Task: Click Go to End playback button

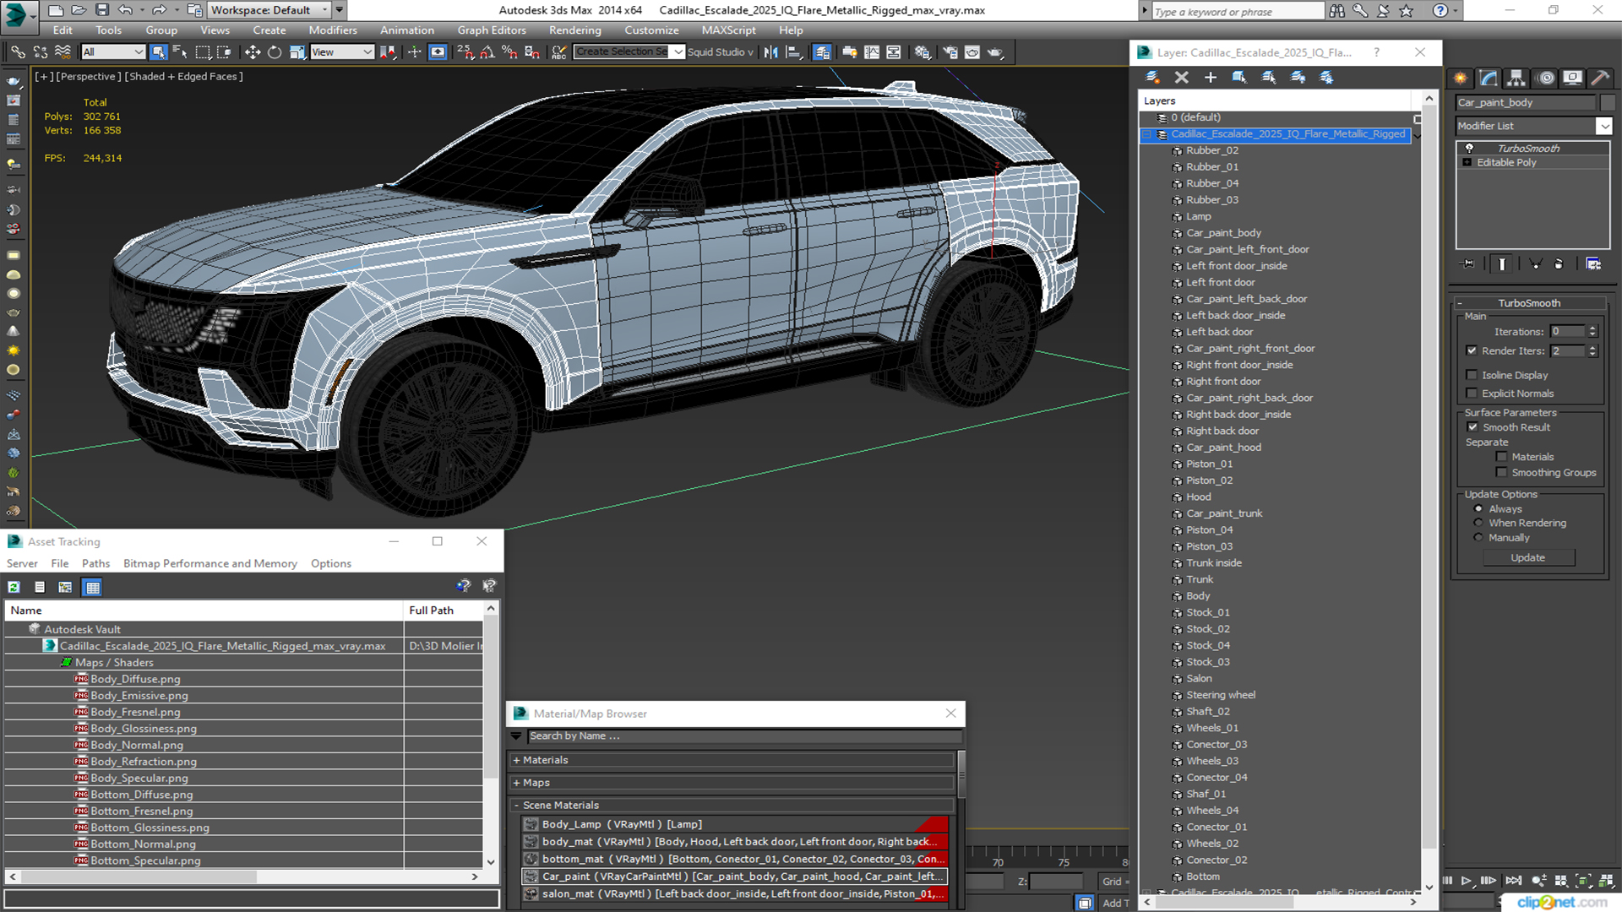Action: pos(1513,881)
